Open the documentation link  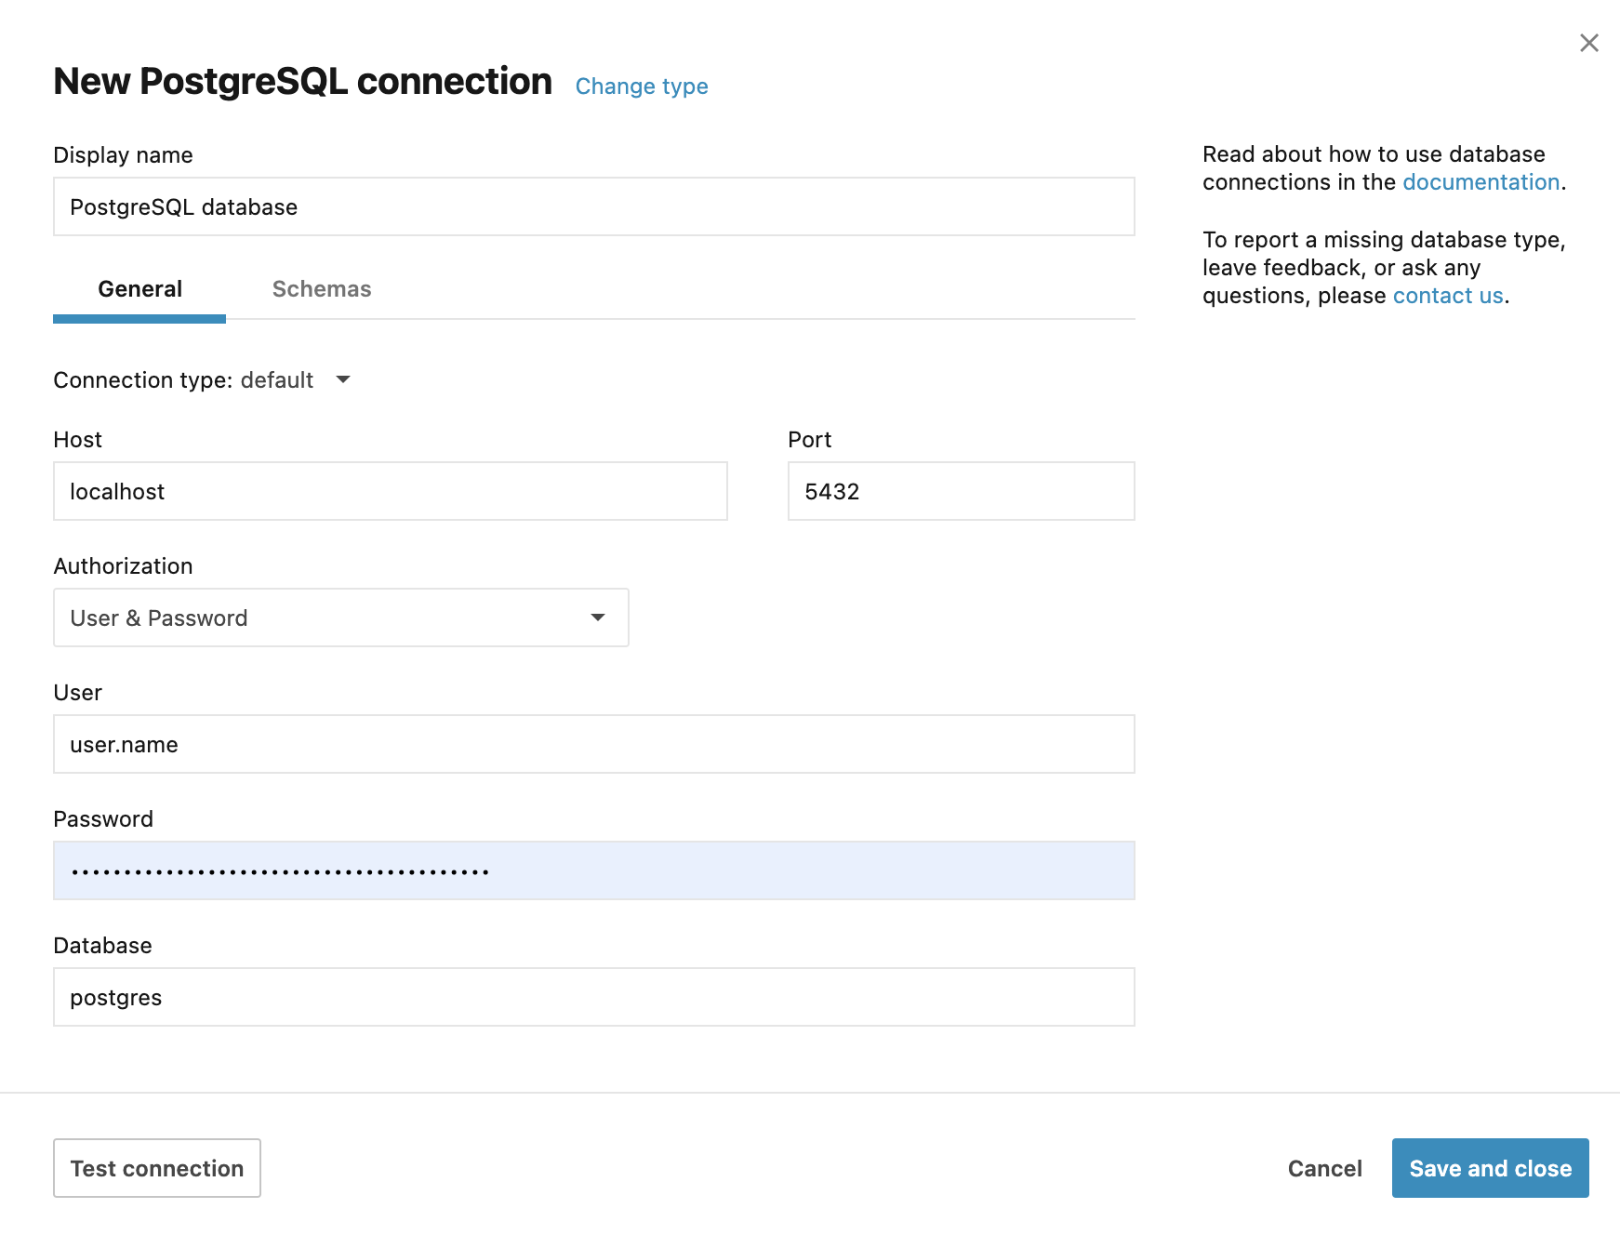pyautogui.click(x=1481, y=182)
